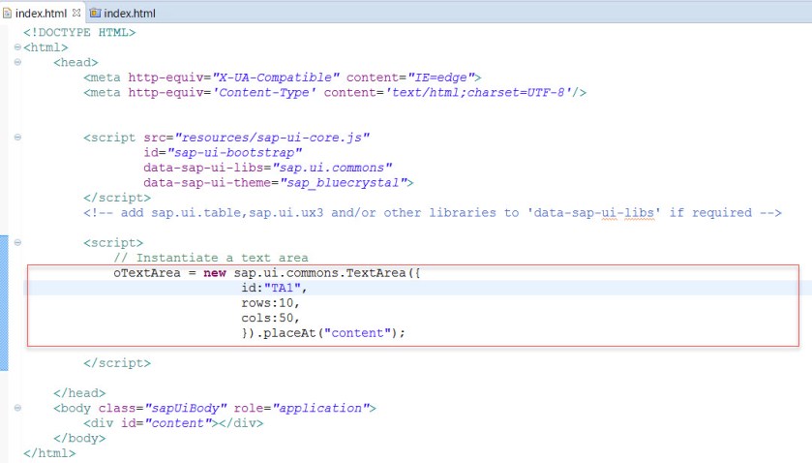Viewport: 812px width, 463px height.
Task: Click the oTextArea variable name
Action: [147, 273]
